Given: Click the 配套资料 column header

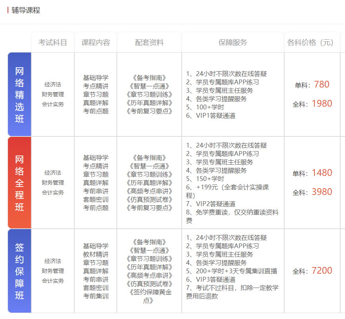Looking at the screenshot, I should [x=149, y=41].
